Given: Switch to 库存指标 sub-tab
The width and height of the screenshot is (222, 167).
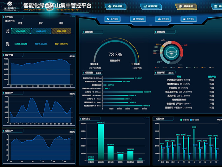Looking at the screenshot, I should coord(189,19).
